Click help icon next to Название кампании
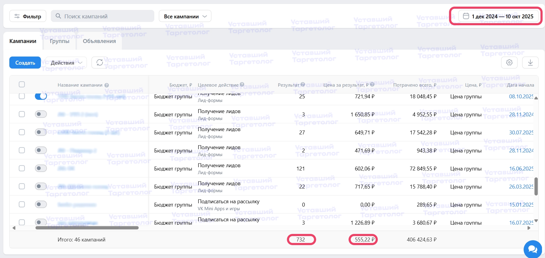545x258 pixels. coord(107,85)
